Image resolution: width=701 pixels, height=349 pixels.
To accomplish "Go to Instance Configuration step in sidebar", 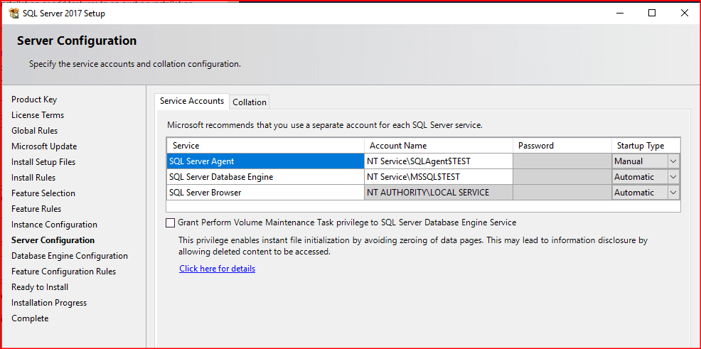I will pos(54,225).
